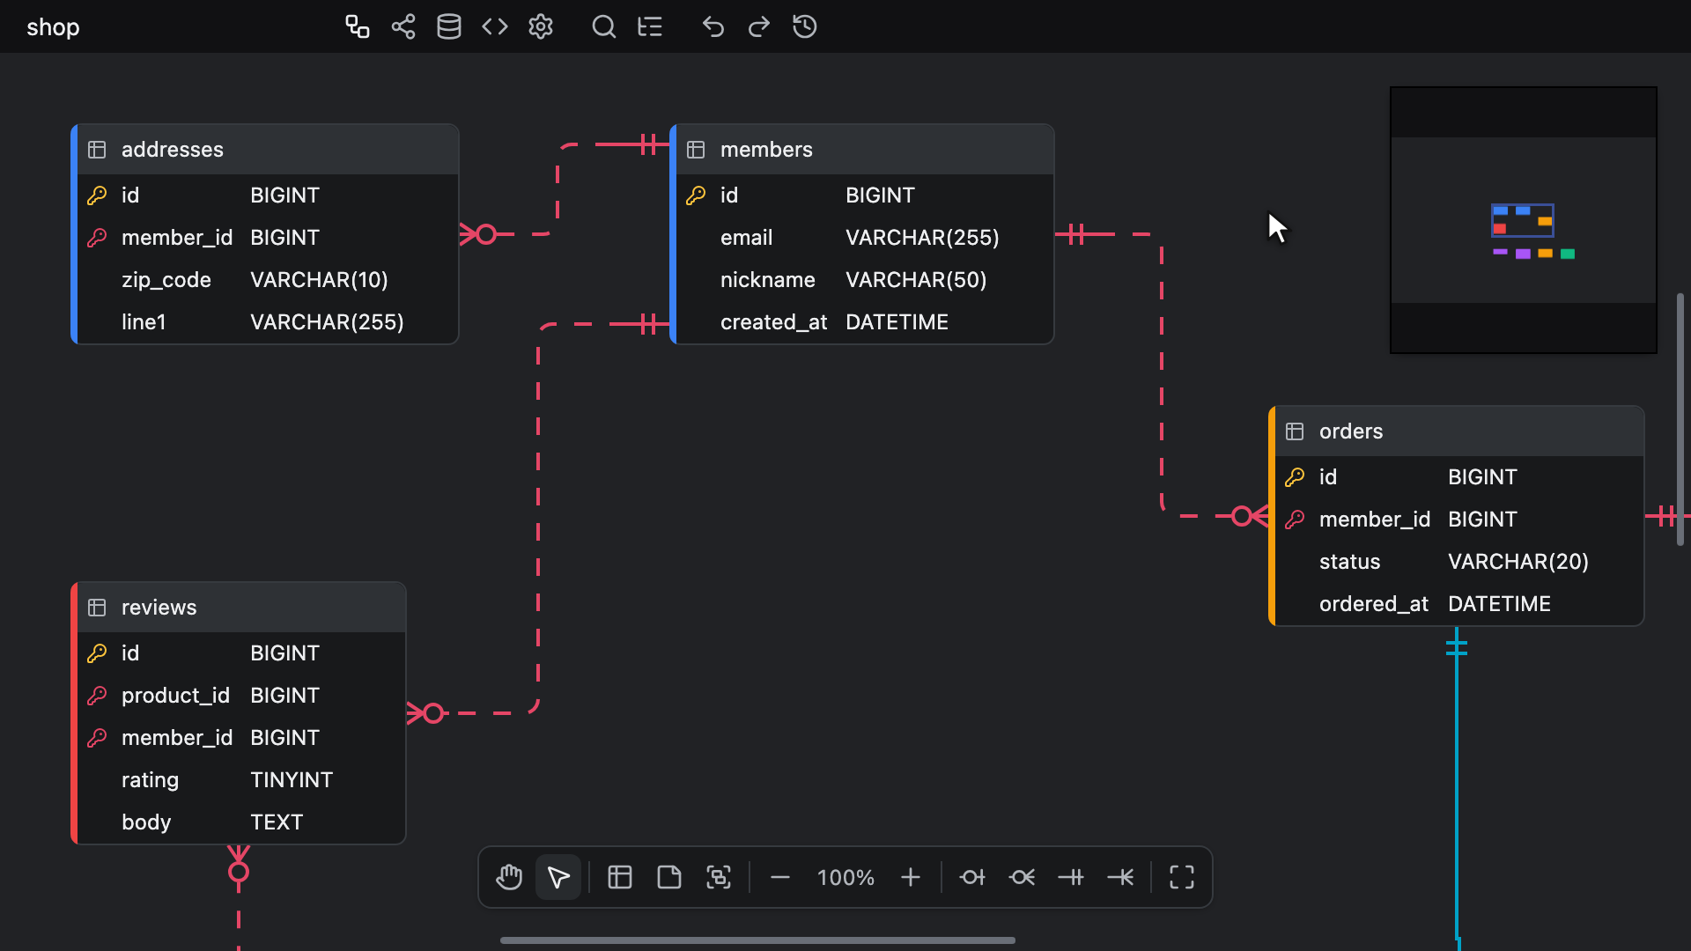Select zero-one relationship tool
The width and height of the screenshot is (1691, 951).
click(x=972, y=877)
